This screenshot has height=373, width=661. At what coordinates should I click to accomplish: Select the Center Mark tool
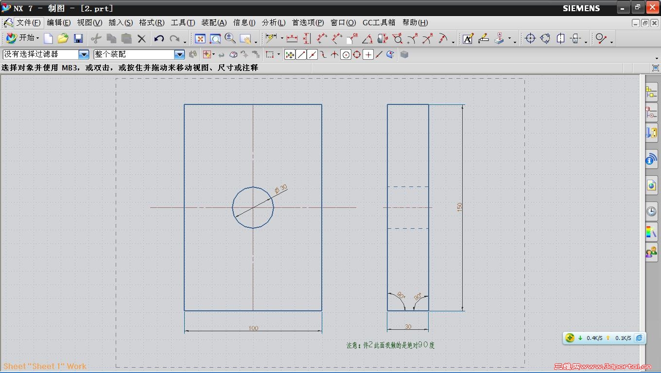click(x=530, y=38)
